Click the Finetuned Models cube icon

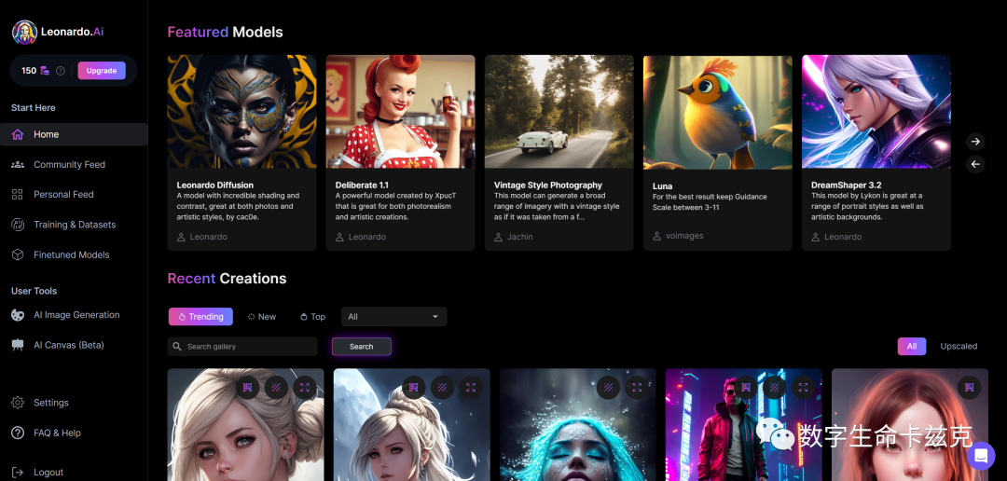[18, 255]
